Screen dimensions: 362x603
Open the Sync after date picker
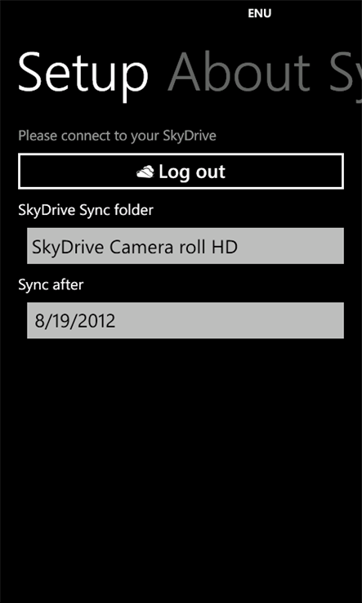click(185, 320)
